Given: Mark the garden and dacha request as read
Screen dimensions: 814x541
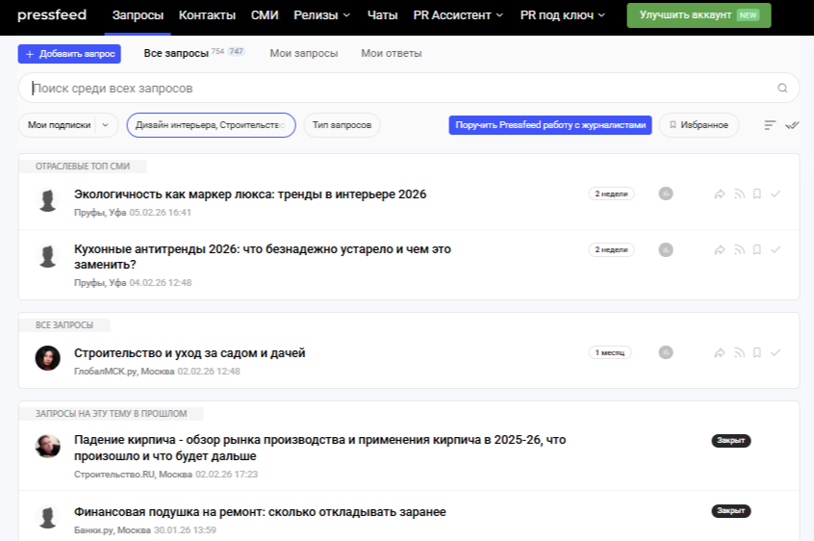Looking at the screenshot, I should [776, 353].
